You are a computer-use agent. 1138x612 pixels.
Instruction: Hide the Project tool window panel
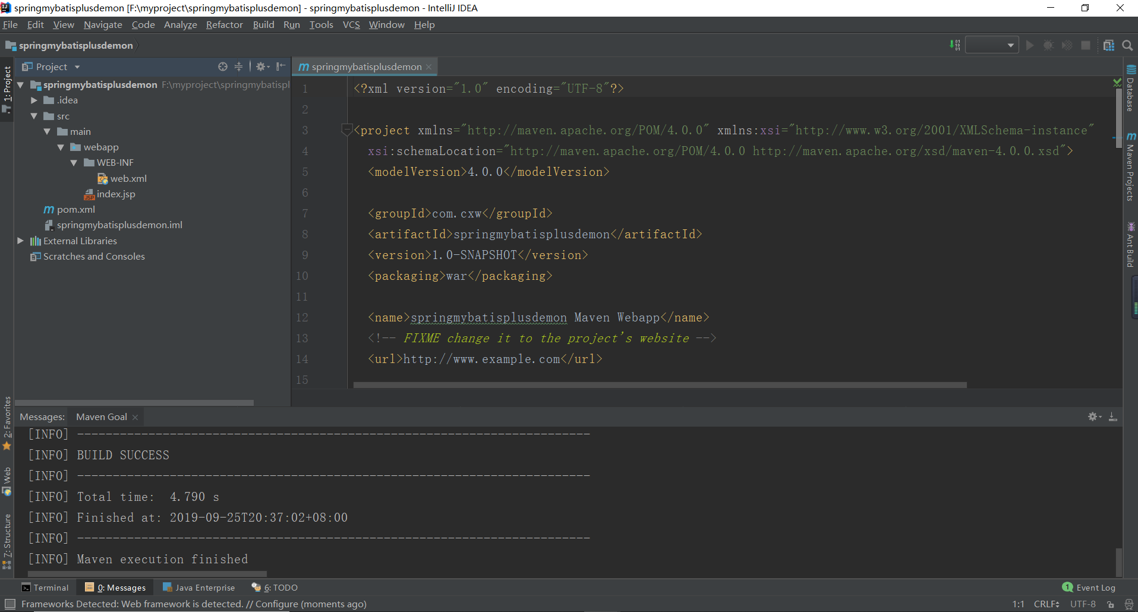[x=281, y=67]
